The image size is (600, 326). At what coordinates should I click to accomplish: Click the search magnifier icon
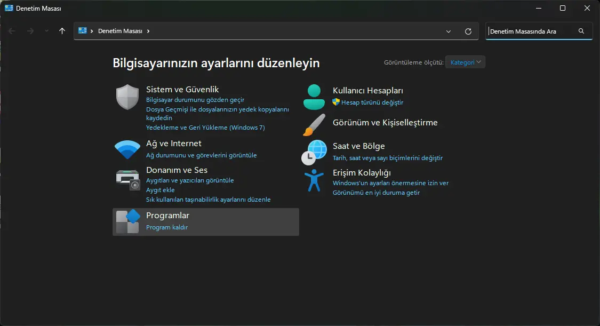(581, 31)
